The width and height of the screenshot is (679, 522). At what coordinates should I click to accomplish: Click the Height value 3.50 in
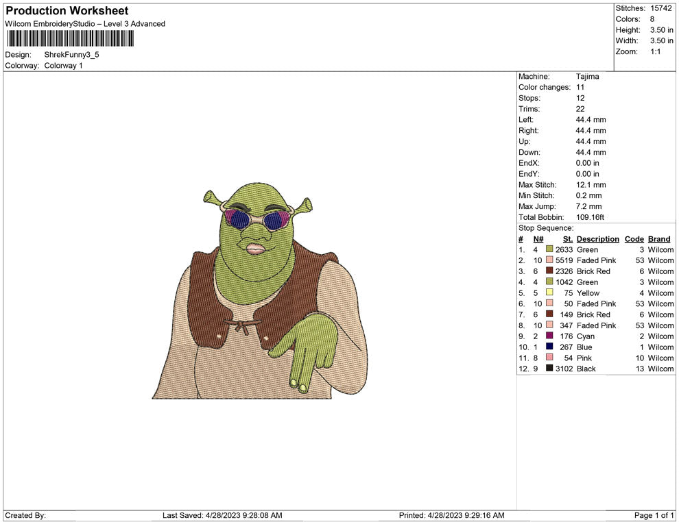(x=662, y=30)
